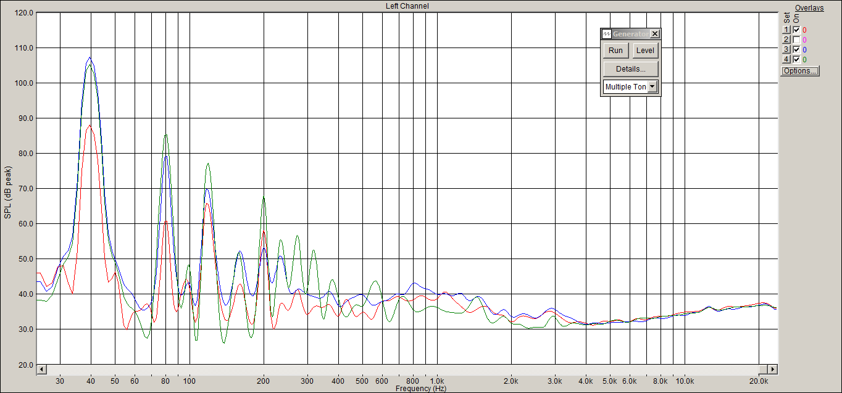The height and width of the screenshot is (393, 842).
Task: Click the SPL (dB peak) axis label
Action: 8,192
